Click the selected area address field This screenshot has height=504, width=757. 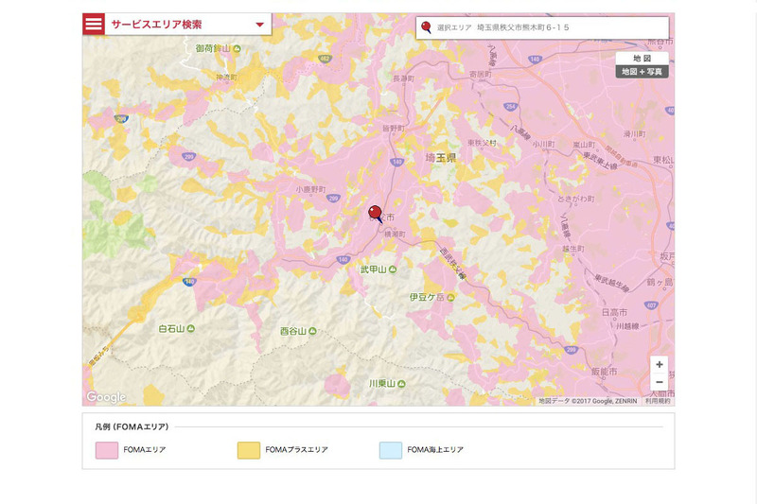pos(542,28)
